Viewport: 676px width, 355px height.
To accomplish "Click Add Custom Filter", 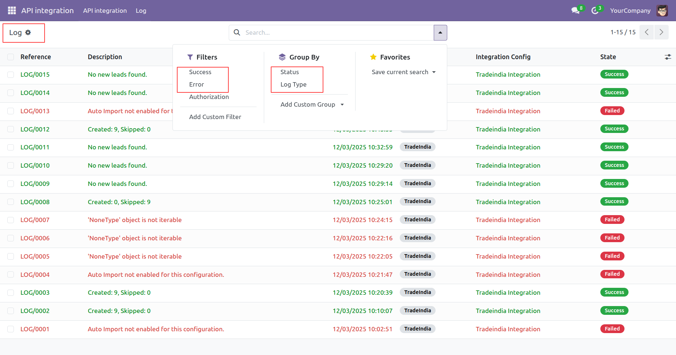I will pos(215,117).
